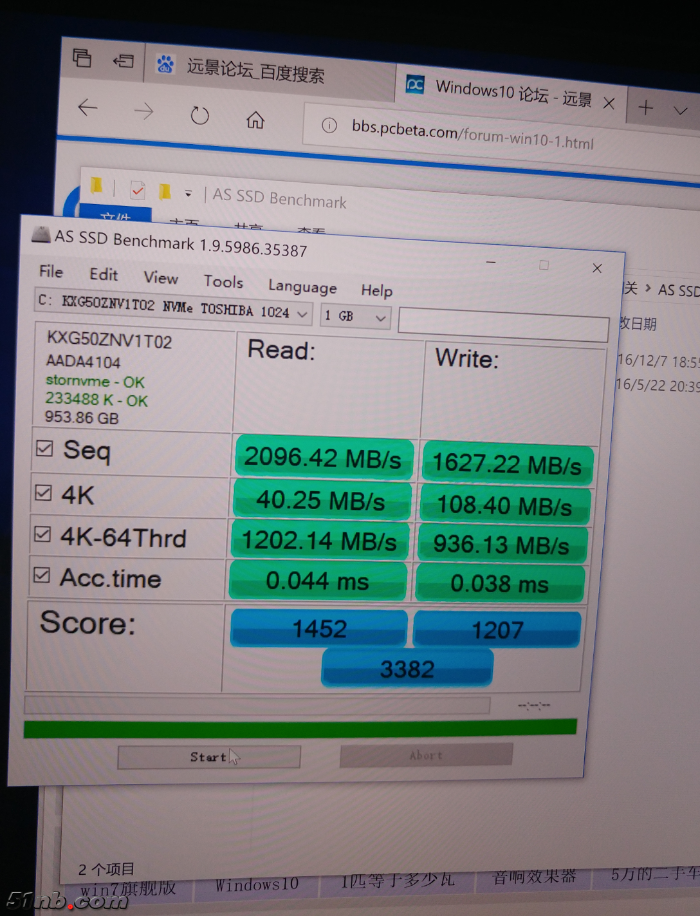Focus the bbs.pcbeta.com address bar
The width and height of the screenshot is (700, 916).
point(472,135)
